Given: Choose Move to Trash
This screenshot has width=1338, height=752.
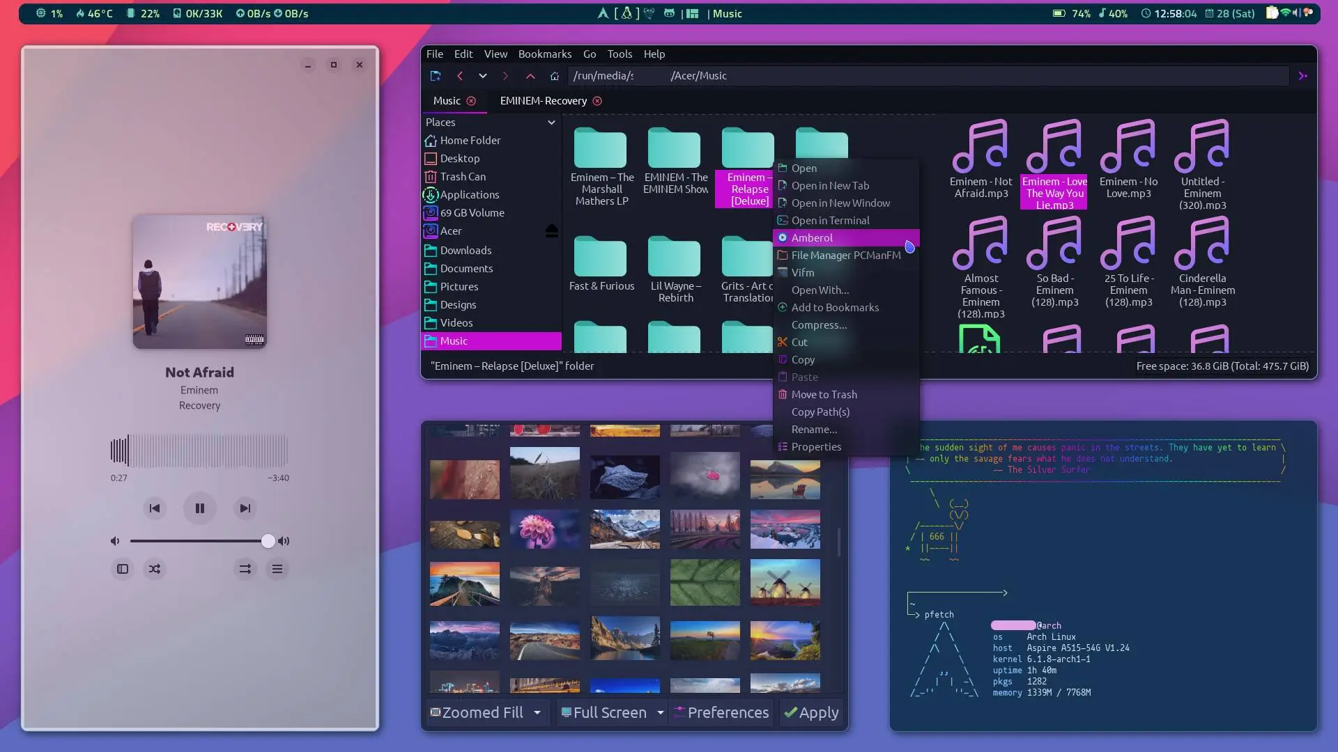Looking at the screenshot, I should tap(846, 394).
